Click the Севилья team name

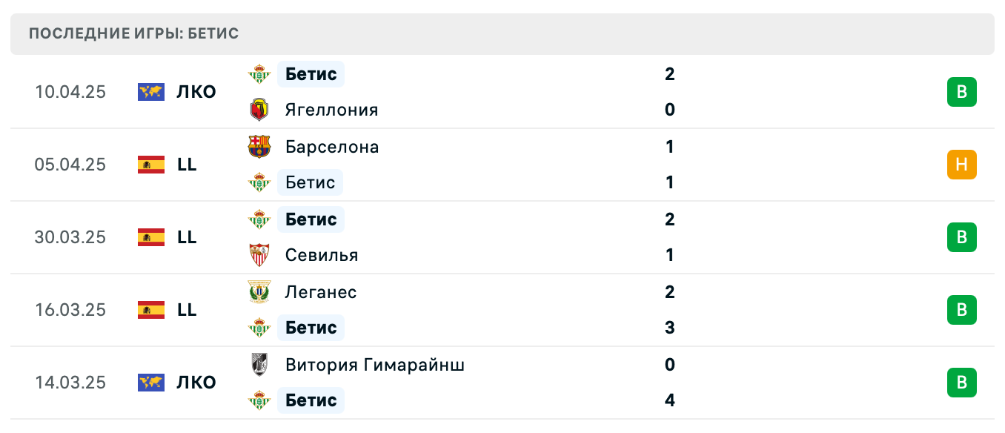tap(321, 255)
